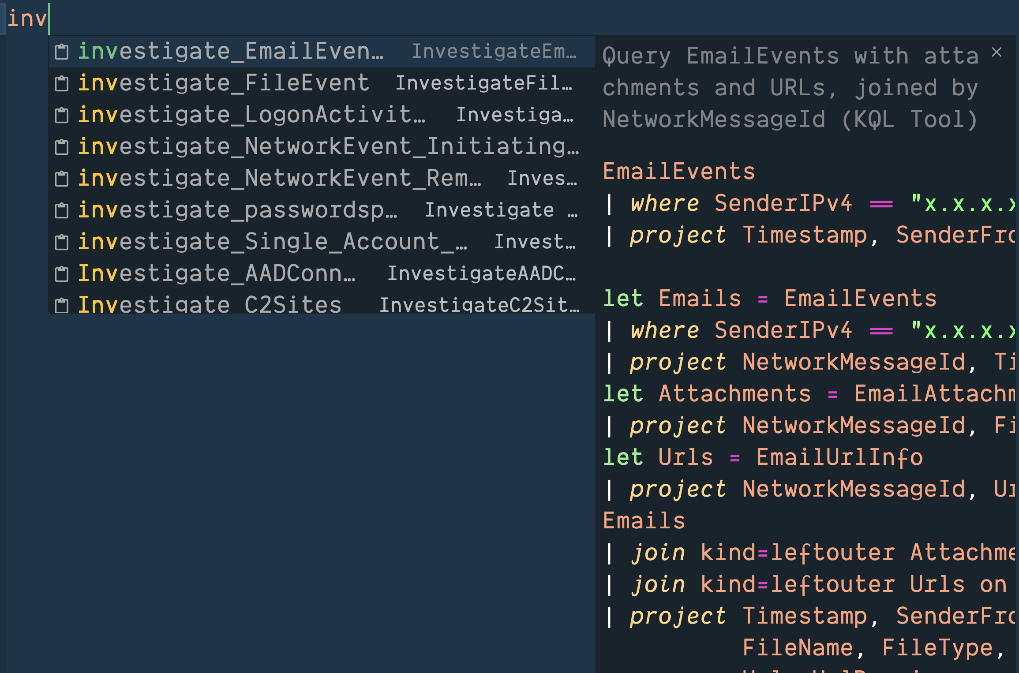
Task: Click the snippet description text in docs panel
Action: pos(790,87)
